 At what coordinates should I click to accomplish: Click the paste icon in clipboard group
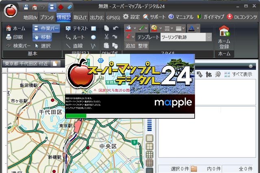pyautogui.click(x=106, y=45)
